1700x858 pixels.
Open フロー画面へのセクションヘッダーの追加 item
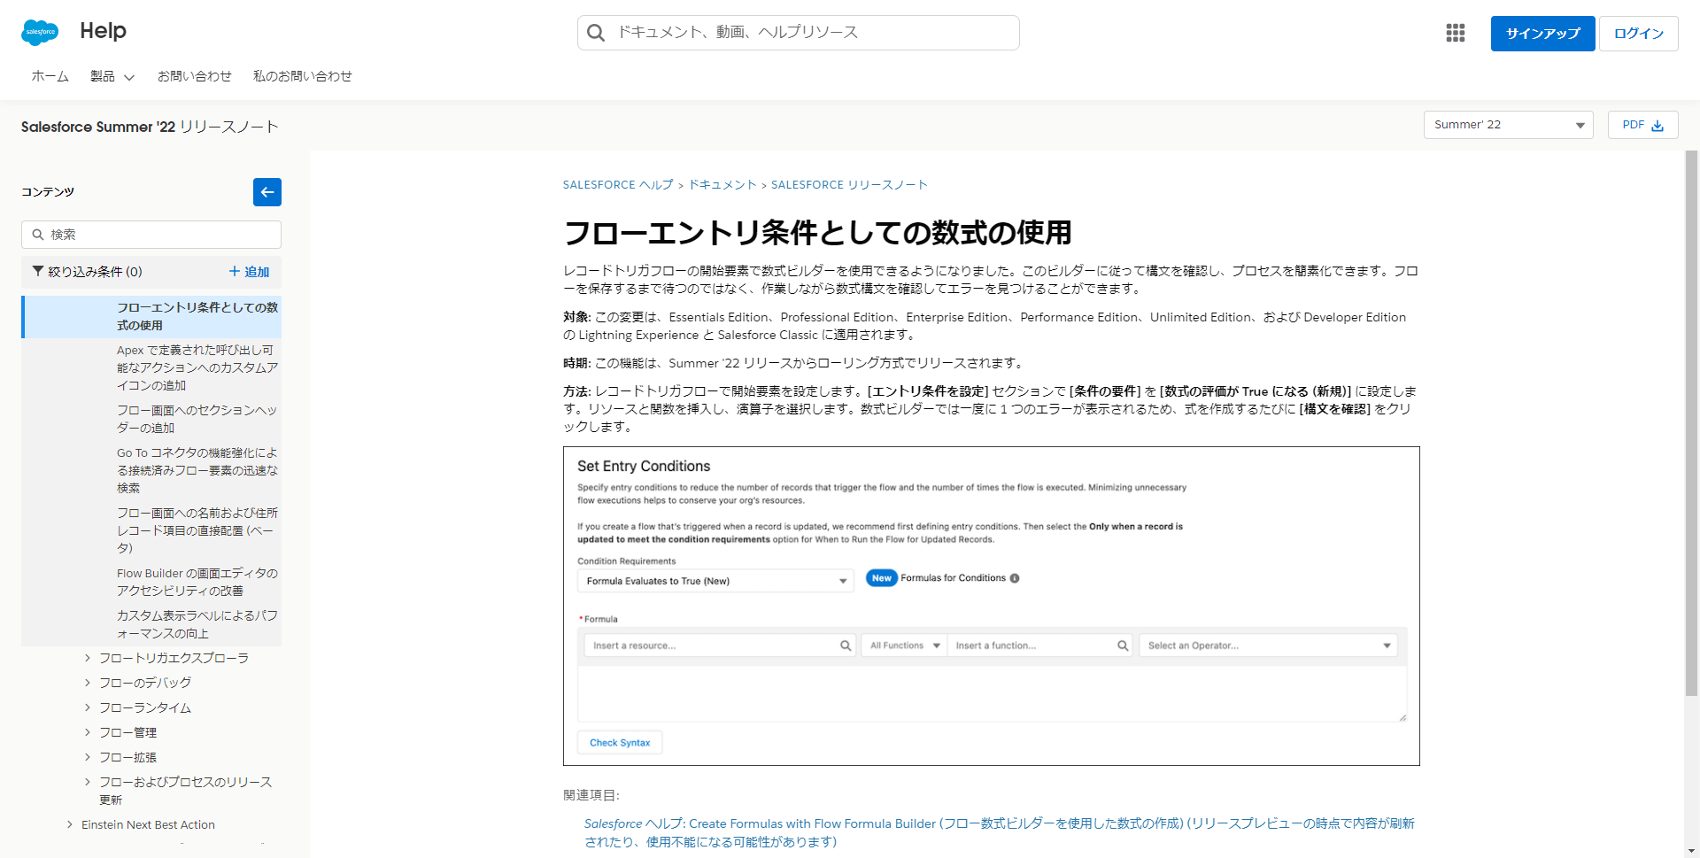click(x=197, y=419)
